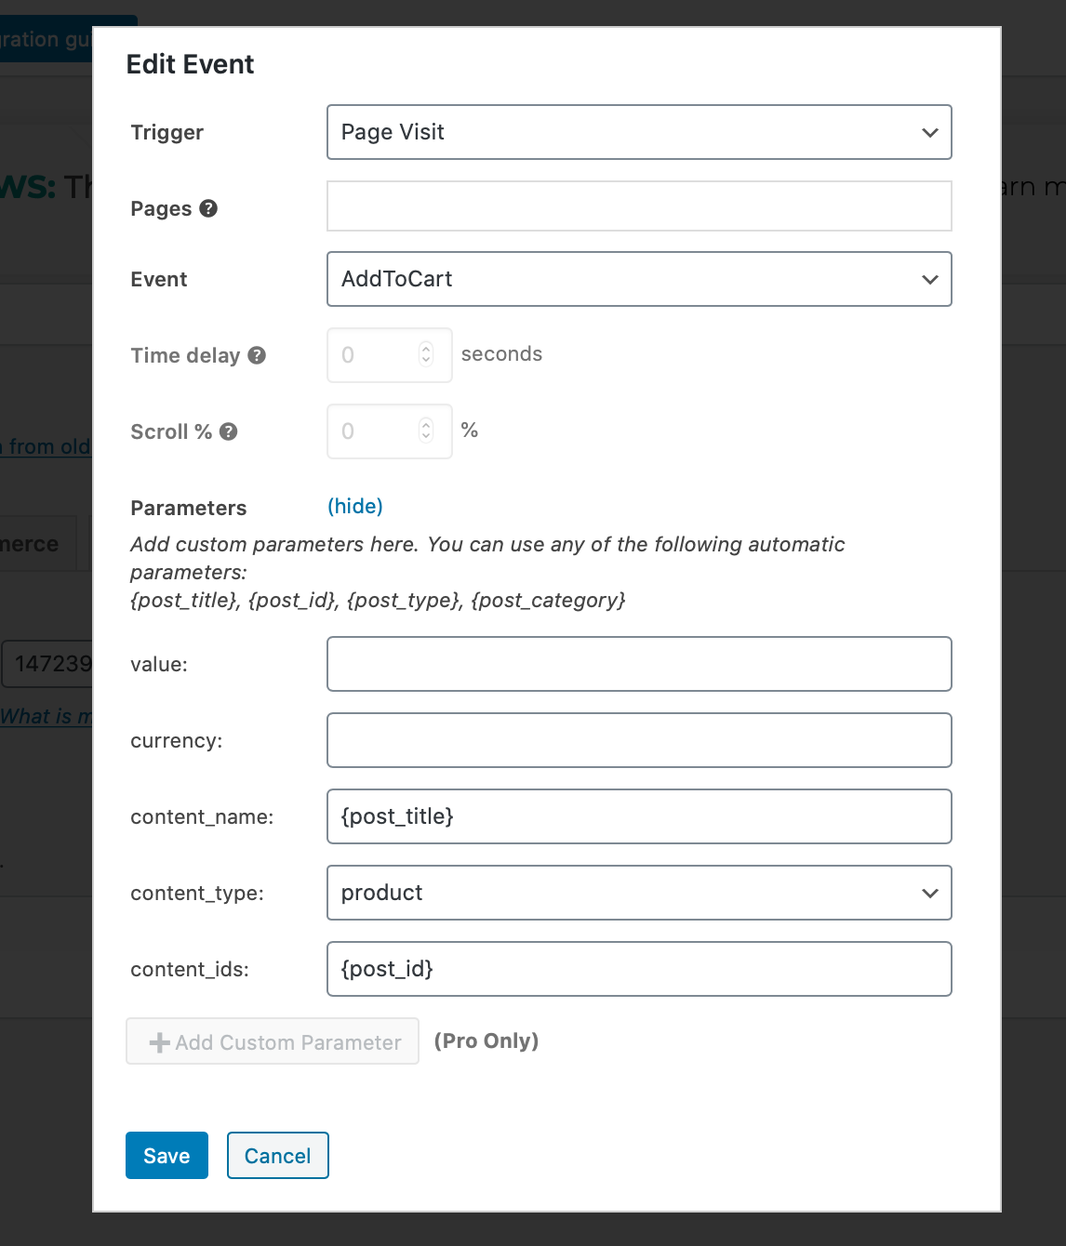Viewport: 1066px width, 1246px height.
Task: Click the Add Custom Parameter button
Action: pos(273,1042)
